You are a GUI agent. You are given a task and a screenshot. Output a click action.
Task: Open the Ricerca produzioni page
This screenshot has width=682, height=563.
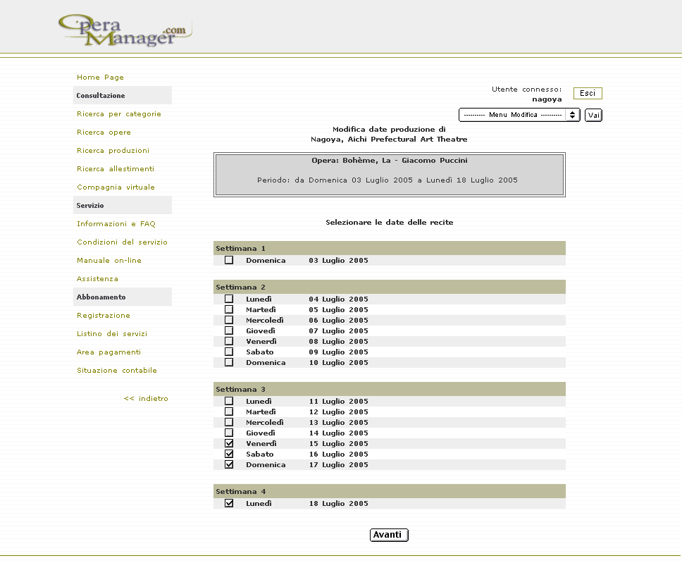(113, 151)
